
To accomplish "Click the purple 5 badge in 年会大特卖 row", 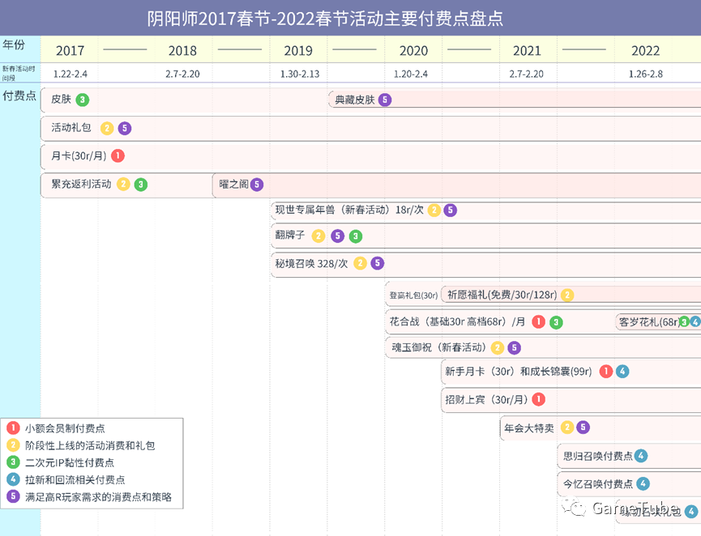I will [583, 428].
